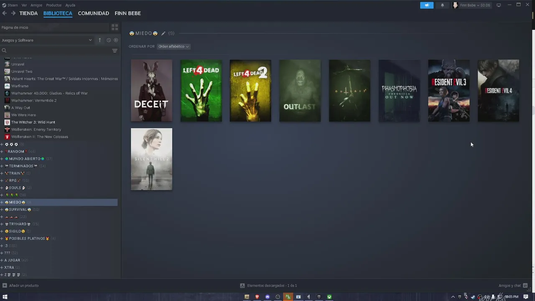
Task: Expand the A JUGAR collection
Action: (x=2, y=260)
